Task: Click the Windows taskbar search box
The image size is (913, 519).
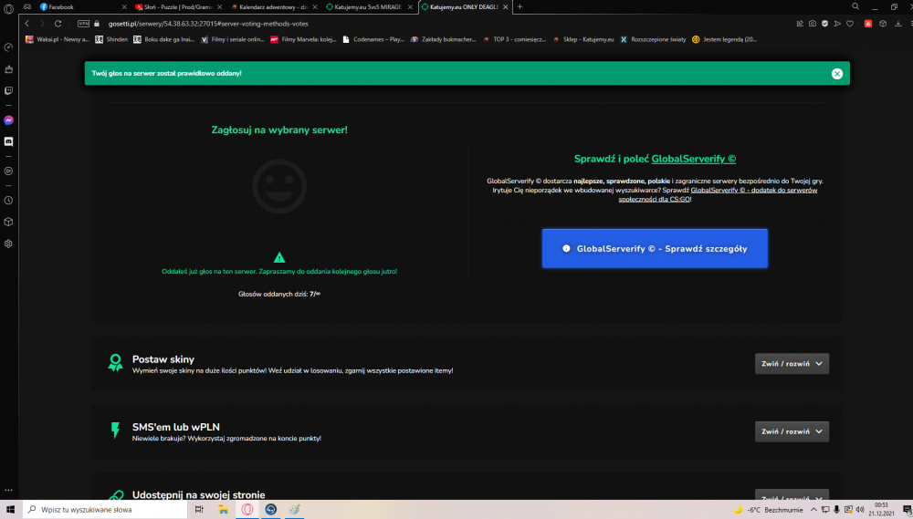Action: [x=105, y=510]
